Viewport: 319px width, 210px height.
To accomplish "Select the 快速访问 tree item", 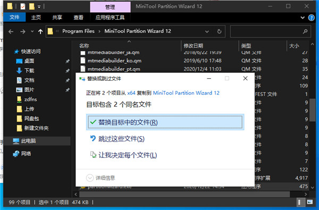I will coord(30,52).
